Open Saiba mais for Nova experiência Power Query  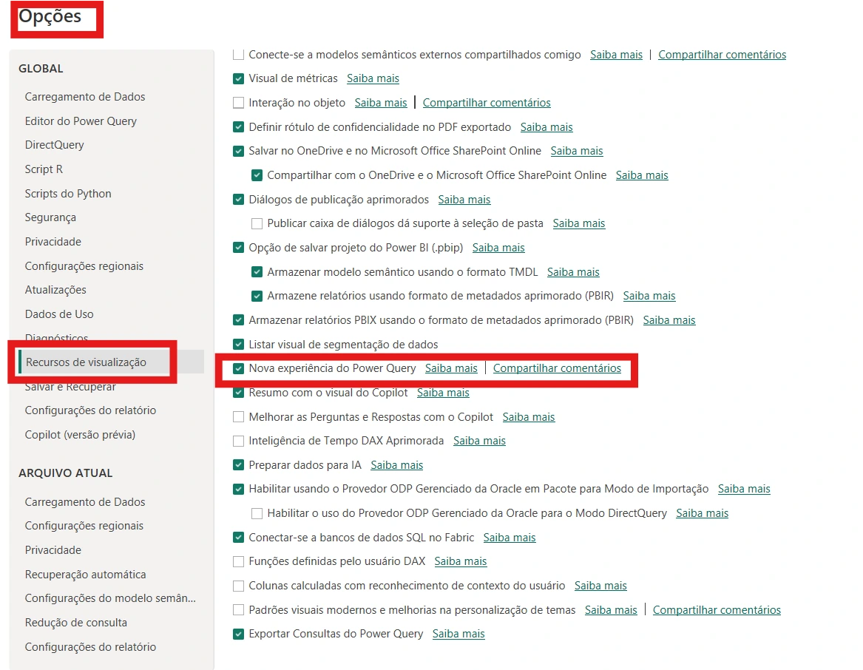click(x=451, y=368)
